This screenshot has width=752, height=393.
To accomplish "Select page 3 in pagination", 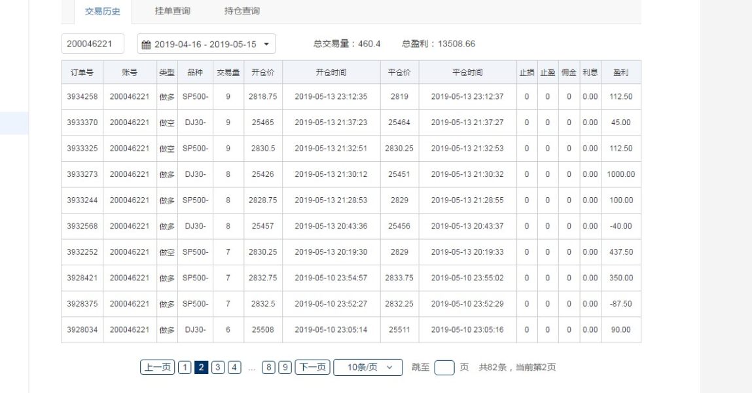I will click(218, 367).
